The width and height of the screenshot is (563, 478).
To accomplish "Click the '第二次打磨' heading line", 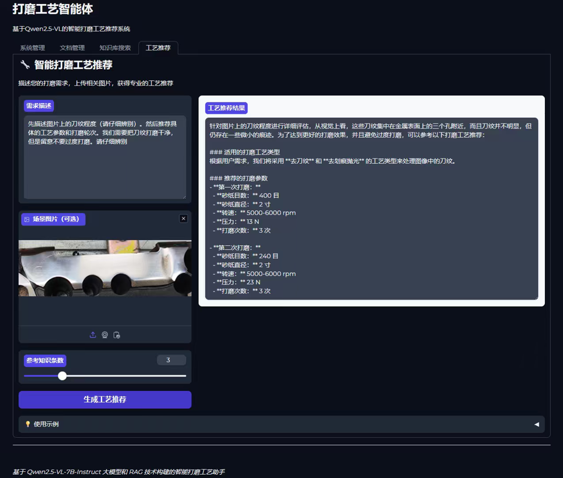I will pos(235,247).
